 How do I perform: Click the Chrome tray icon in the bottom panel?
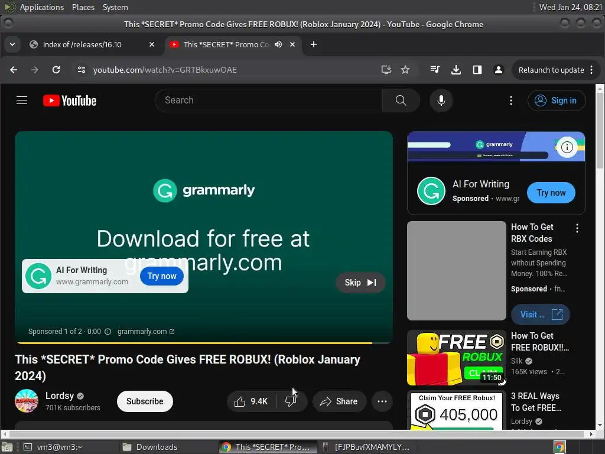pos(560,447)
